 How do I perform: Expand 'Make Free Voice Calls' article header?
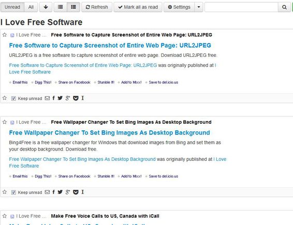[105, 216]
